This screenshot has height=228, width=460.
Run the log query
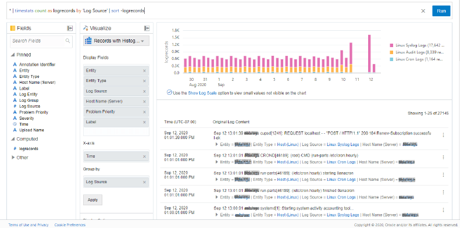coord(441,11)
